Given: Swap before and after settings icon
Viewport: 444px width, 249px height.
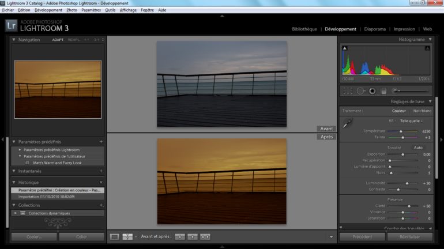Looking at the screenshot, I should click(205, 236).
